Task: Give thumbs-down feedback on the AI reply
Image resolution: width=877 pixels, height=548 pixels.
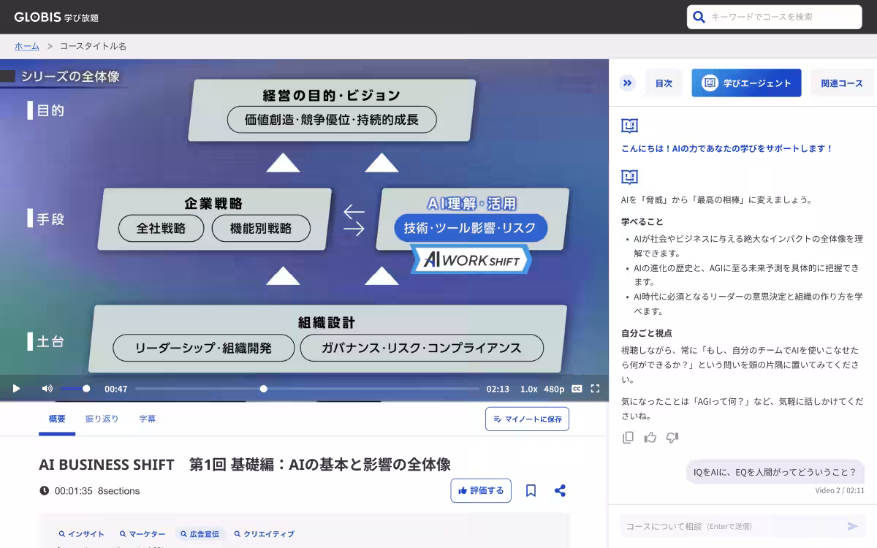Action: tap(672, 436)
